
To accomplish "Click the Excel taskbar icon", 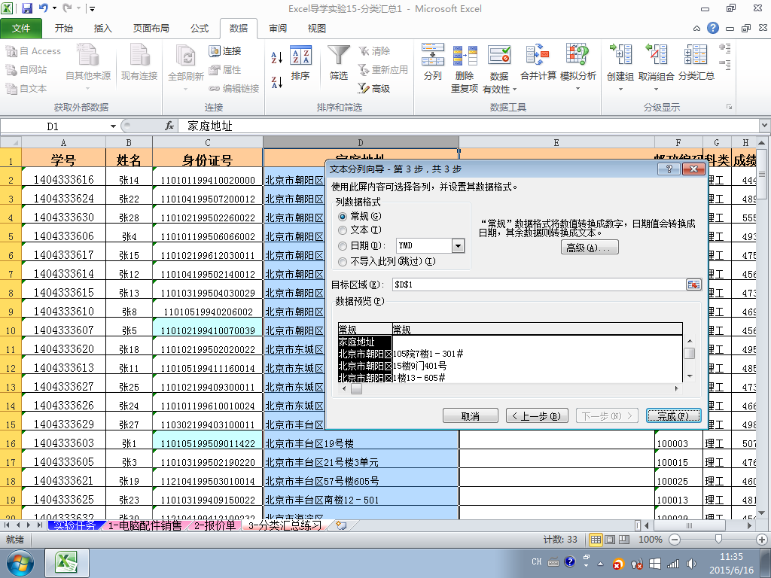I will (67, 563).
